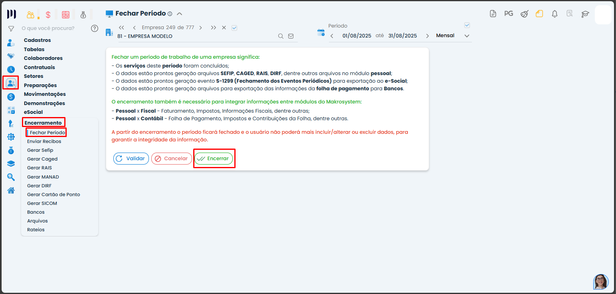Collapse the Fechar Período header chevron

180,14
